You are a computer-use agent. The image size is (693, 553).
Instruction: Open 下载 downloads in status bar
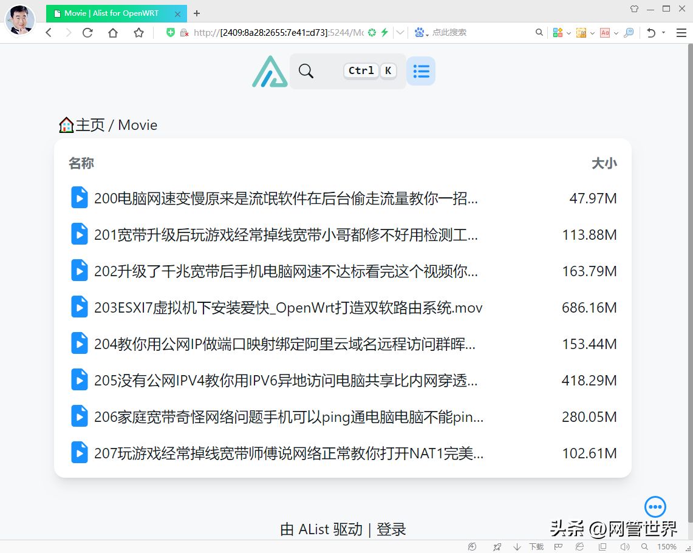tap(529, 547)
